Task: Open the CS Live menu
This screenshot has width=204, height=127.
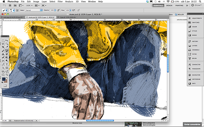Action: pyautogui.click(x=197, y=5)
